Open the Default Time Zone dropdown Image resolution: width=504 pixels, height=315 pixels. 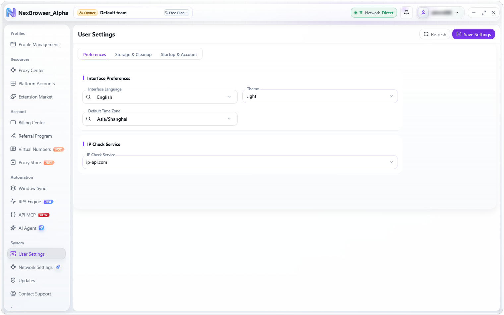160,119
